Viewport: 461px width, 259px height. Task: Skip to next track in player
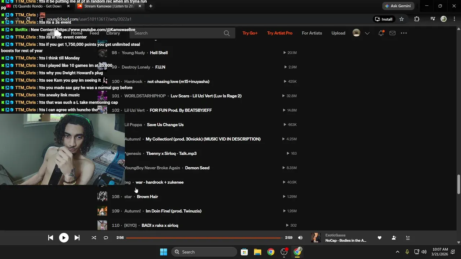[77, 238]
